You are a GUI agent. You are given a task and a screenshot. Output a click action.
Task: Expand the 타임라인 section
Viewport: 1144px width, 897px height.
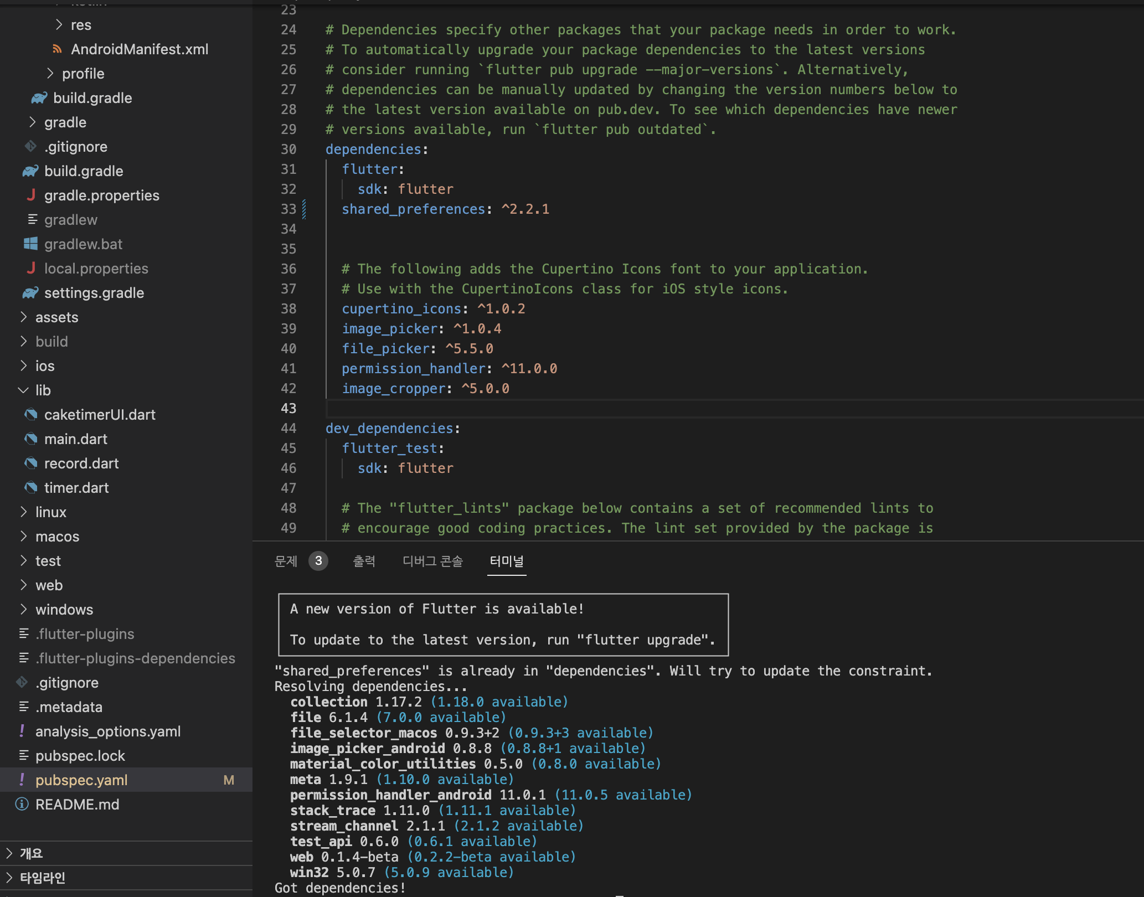(9, 878)
